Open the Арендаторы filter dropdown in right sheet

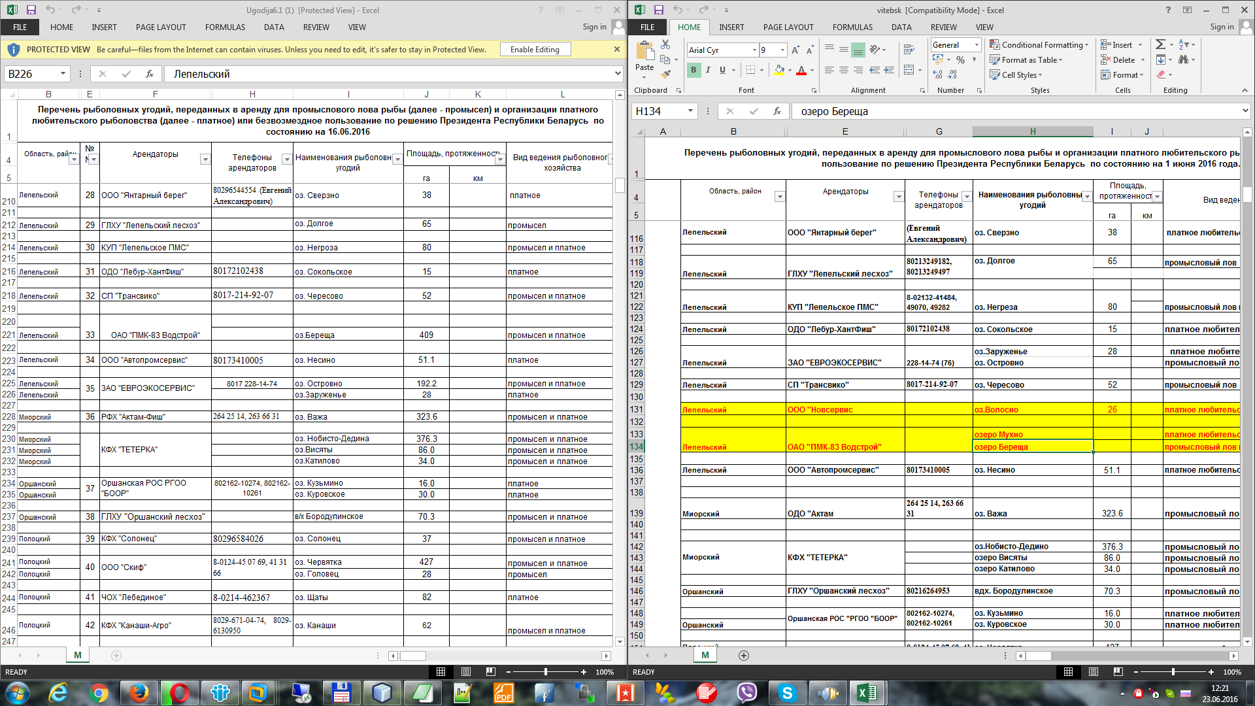pyautogui.click(x=898, y=197)
